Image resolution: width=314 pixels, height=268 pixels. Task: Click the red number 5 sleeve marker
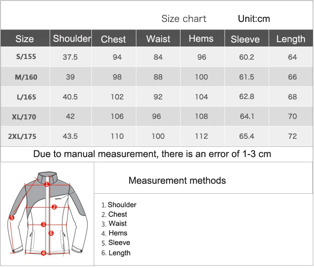coord(12,218)
